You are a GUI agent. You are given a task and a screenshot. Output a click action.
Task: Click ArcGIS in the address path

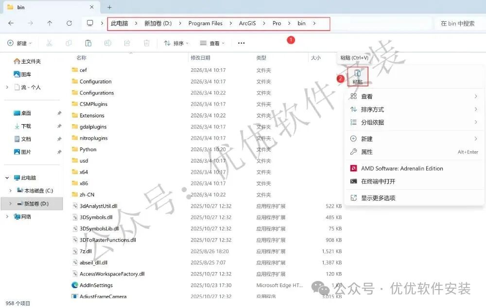(247, 23)
